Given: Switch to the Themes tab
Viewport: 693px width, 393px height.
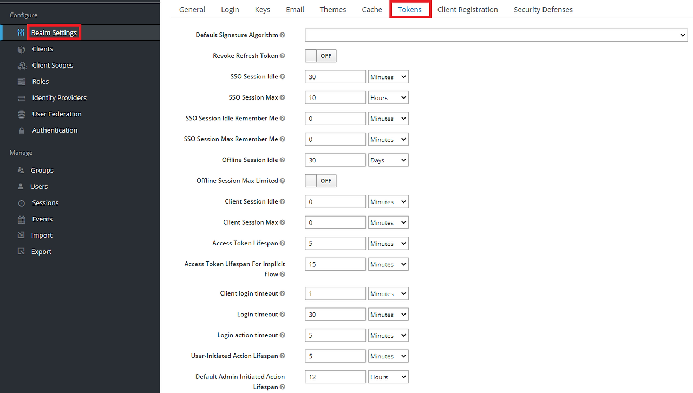Looking at the screenshot, I should [333, 10].
